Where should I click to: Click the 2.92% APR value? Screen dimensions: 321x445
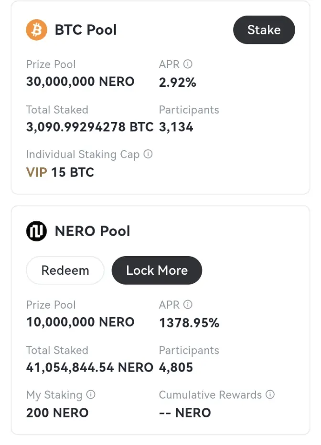(177, 83)
